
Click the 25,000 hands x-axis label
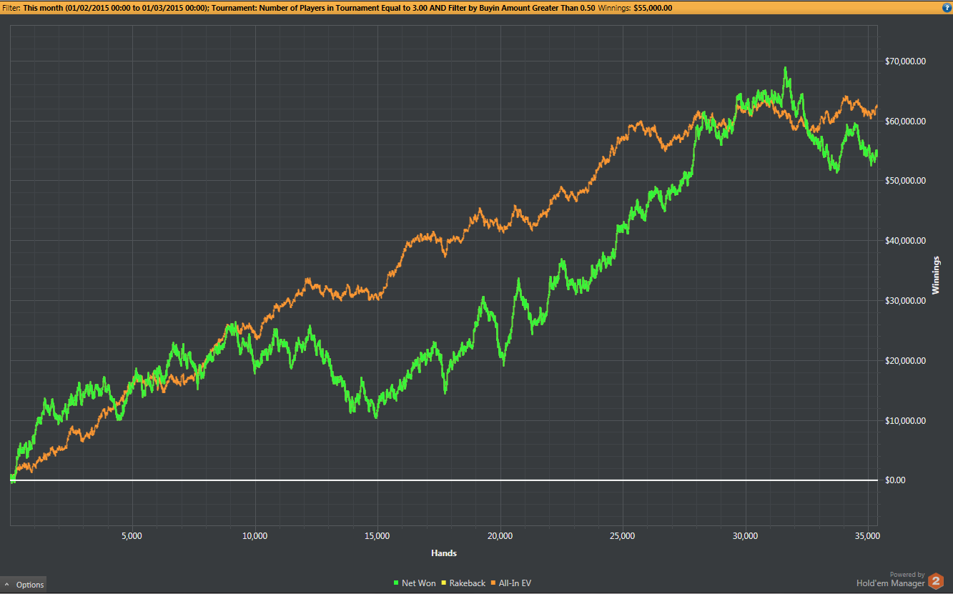pyautogui.click(x=623, y=536)
